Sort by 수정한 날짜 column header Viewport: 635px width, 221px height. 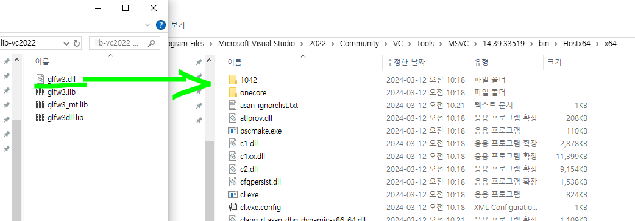click(406, 62)
